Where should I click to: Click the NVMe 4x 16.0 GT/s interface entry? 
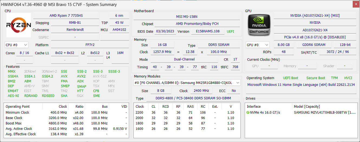tap(265, 113)
